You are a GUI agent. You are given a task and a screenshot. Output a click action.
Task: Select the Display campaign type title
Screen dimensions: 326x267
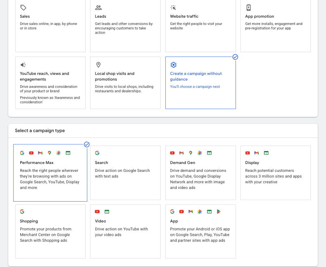pyautogui.click(x=252, y=162)
